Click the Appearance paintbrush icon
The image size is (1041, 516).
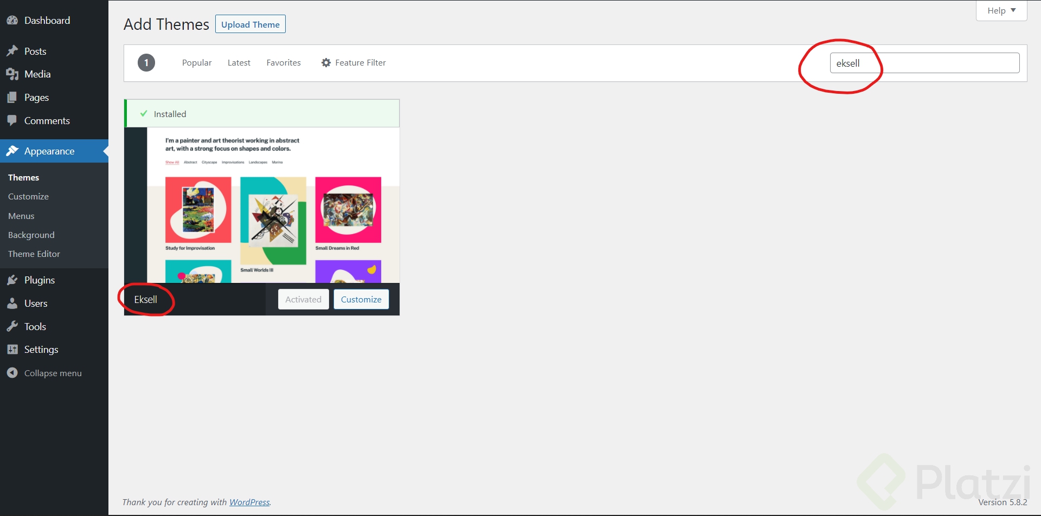[x=12, y=151]
